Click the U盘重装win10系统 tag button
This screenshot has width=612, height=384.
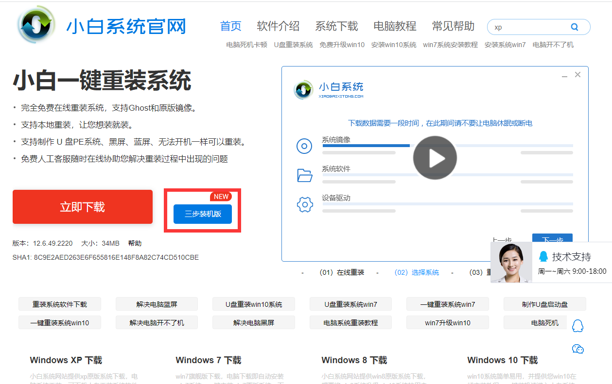tap(254, 304)
